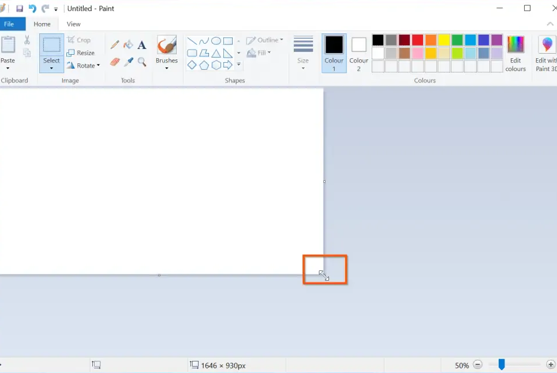This screenshot has height=373, width=557.
Task: Toggle Colour 1 as active colour
Action: (x=334, y=53)
